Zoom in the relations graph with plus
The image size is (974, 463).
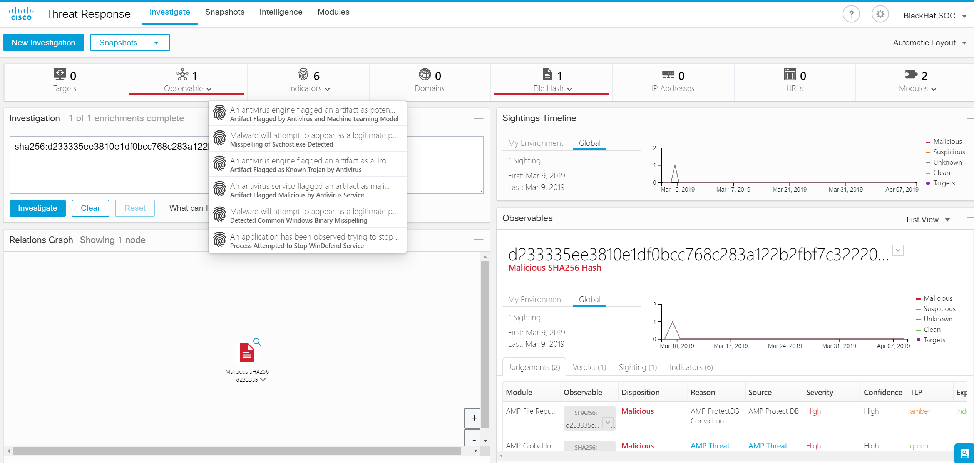tap(474, 418)
